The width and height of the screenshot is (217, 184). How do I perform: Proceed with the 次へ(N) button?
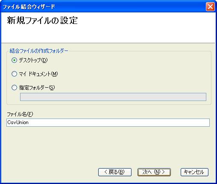[154, 172]
